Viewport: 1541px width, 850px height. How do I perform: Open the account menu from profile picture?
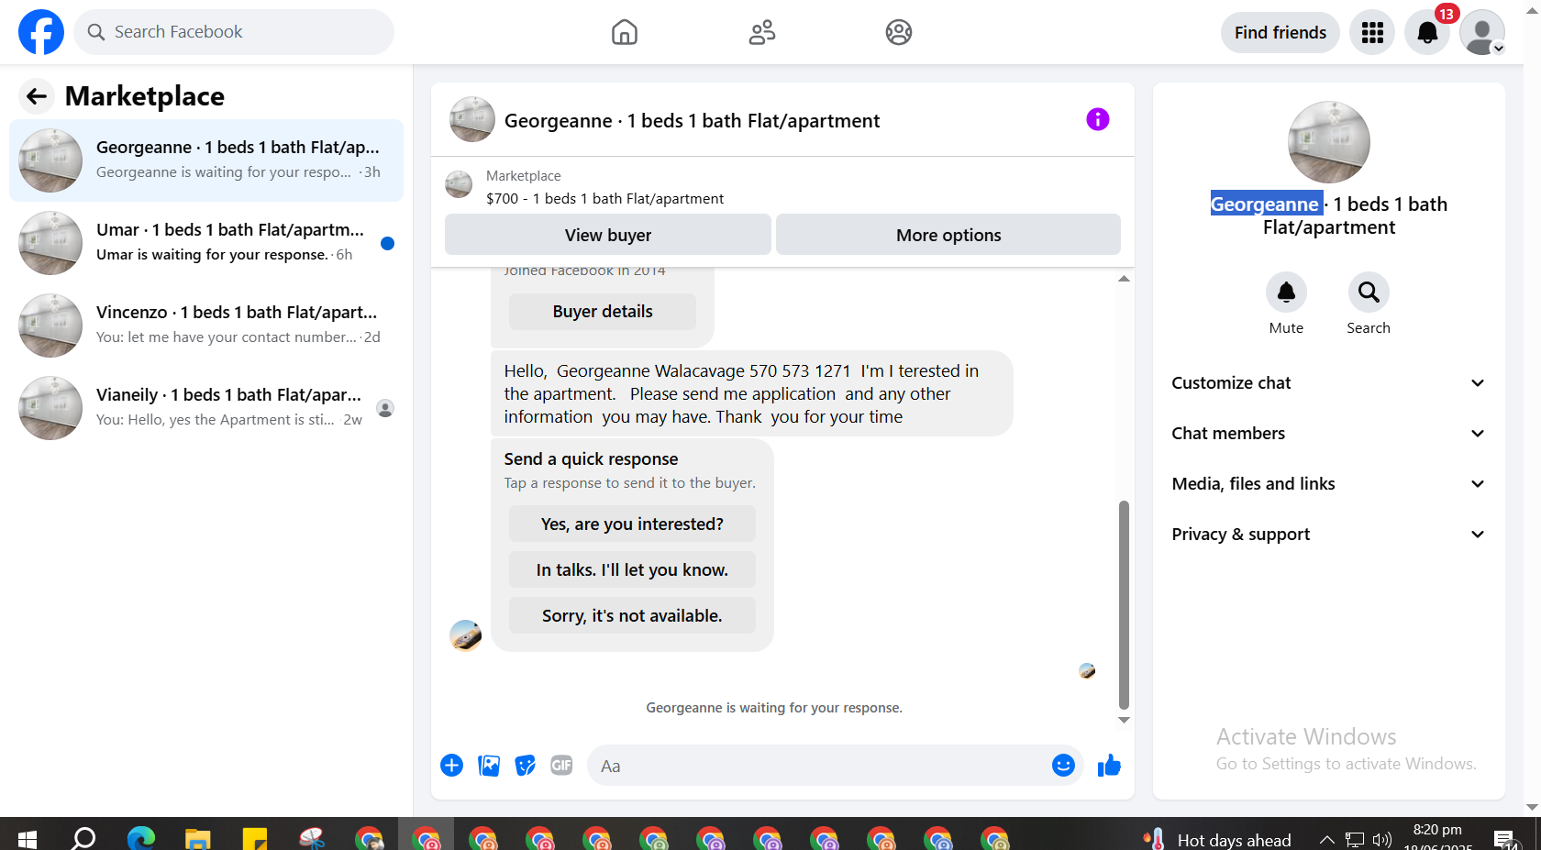pyautogui.click(x=1482, y=32)
